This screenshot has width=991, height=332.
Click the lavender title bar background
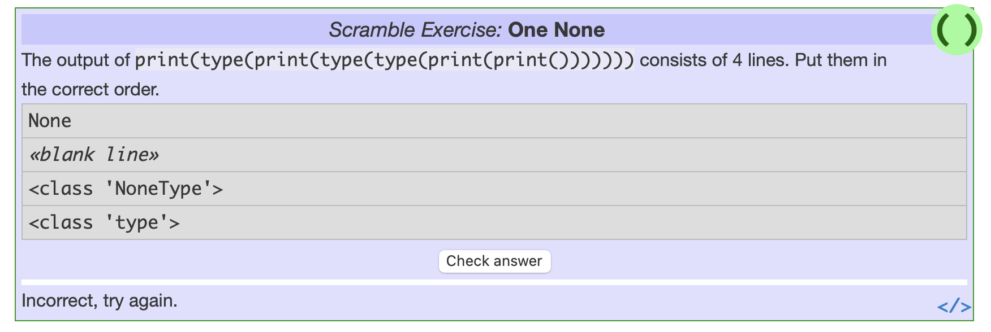coord(170,29)
